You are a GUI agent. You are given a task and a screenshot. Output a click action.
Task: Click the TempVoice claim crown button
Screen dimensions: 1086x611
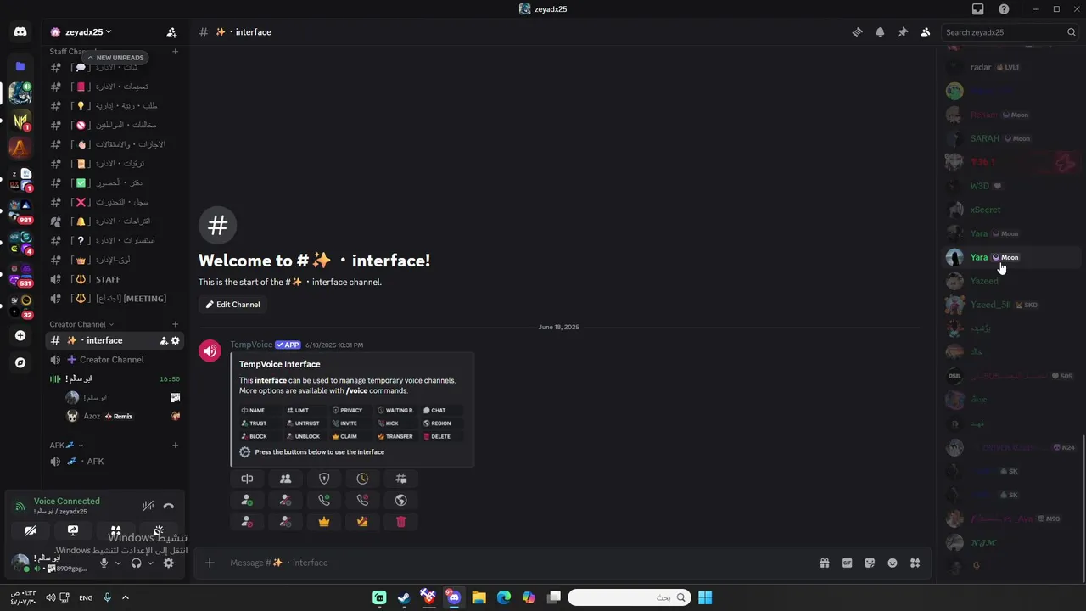coord(324,522)
